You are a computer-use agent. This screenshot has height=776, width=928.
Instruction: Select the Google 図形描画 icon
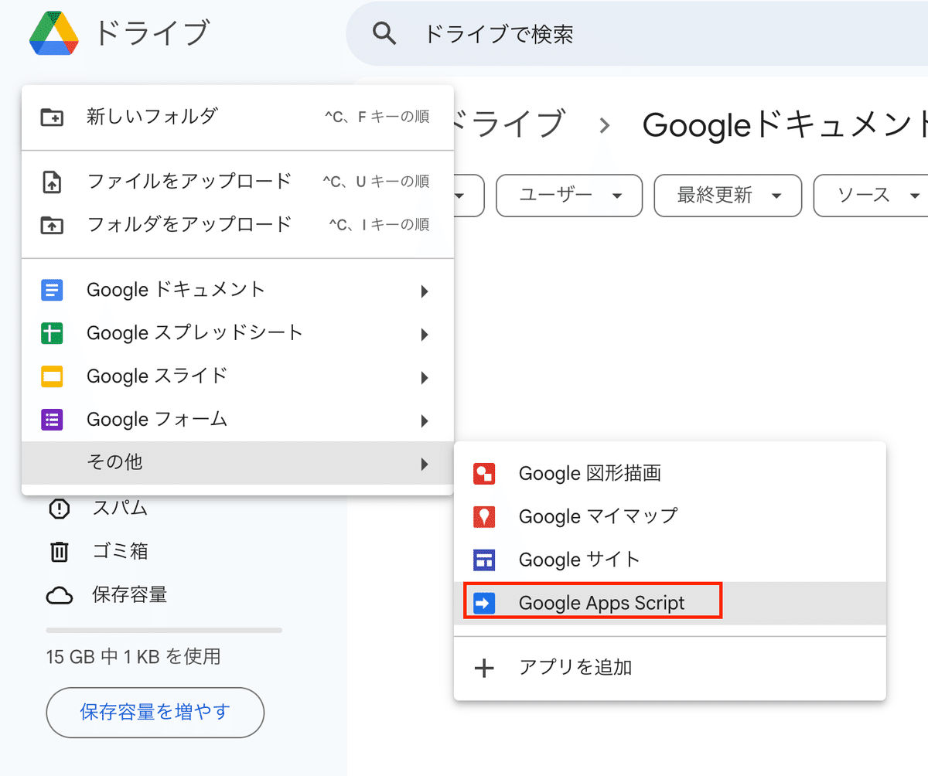coord(483,473)
